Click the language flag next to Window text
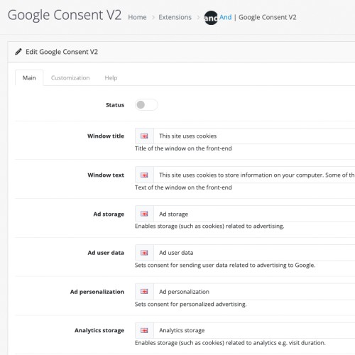 [144, 175]
